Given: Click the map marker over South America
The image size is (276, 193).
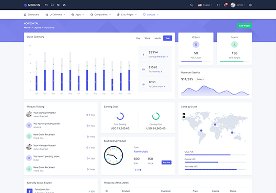Looking at the screenshot, I should point(201,130).
